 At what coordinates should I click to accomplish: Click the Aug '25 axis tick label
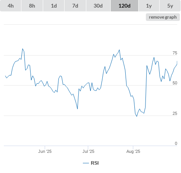click(133, 151)
